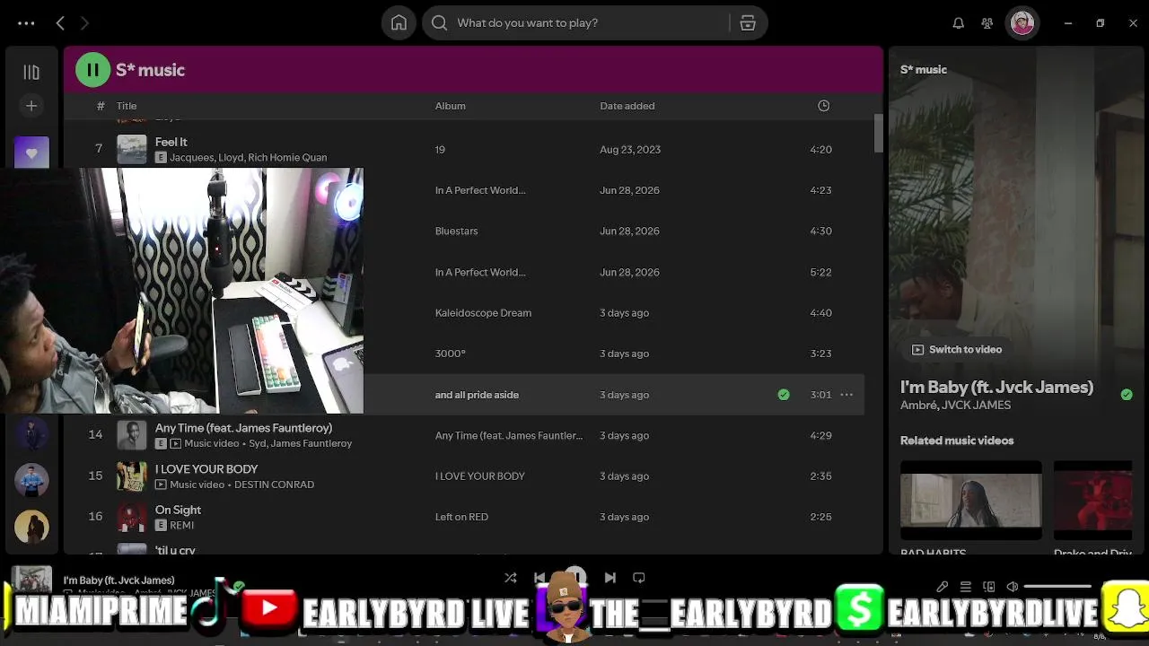Click the I LOVE YOUR BODY cover art

click(132, 476)
